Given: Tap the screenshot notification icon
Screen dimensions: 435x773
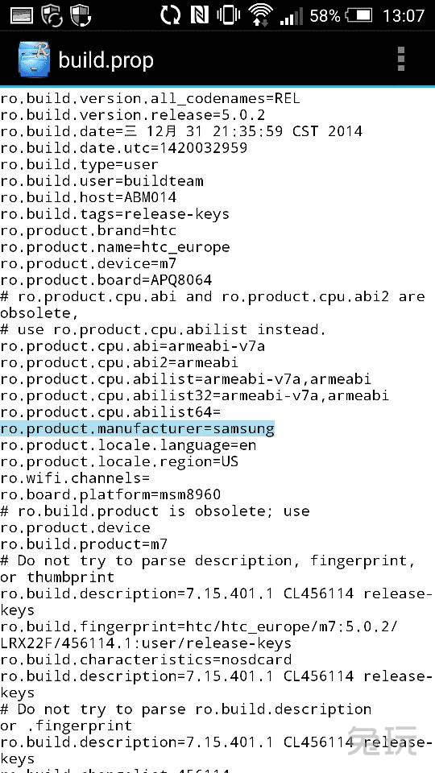Looking at the screenshot, I should (22, 15).
